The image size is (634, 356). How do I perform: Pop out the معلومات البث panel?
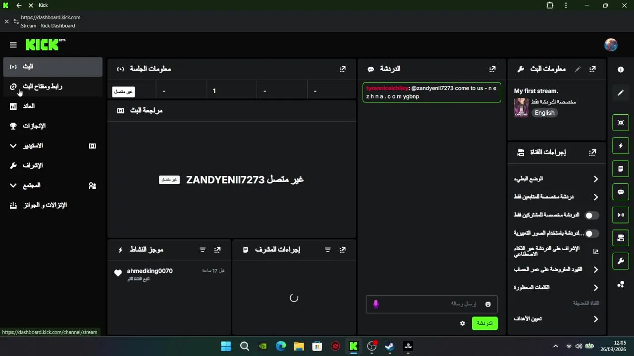point(592,69)
